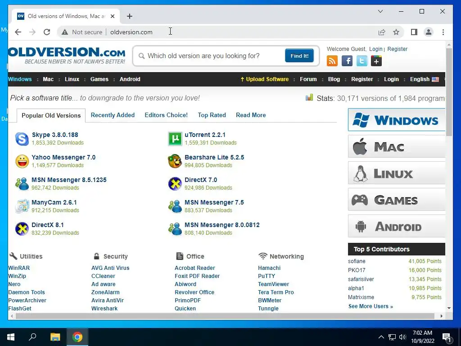Viewport: 461px width, 346px height.
Task: Click the Skype logo icon
Action: coord(22,139)
